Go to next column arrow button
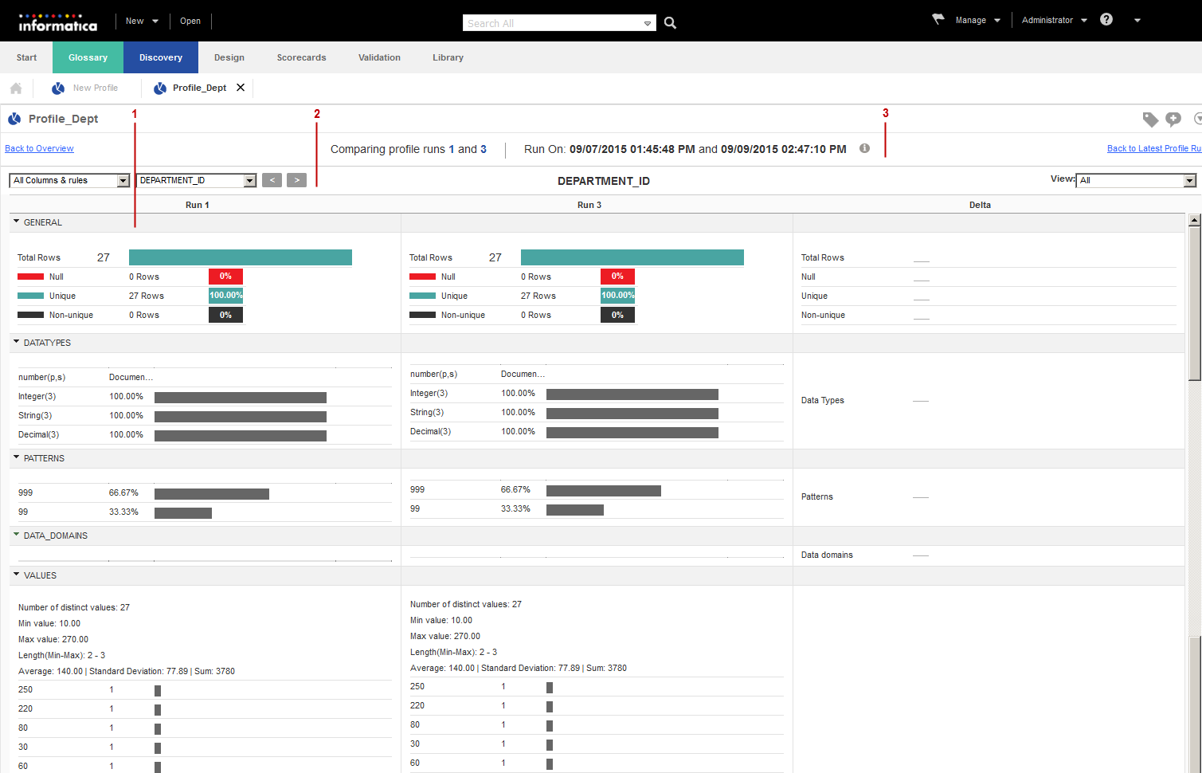1202x773 pixels. point(296,180)
